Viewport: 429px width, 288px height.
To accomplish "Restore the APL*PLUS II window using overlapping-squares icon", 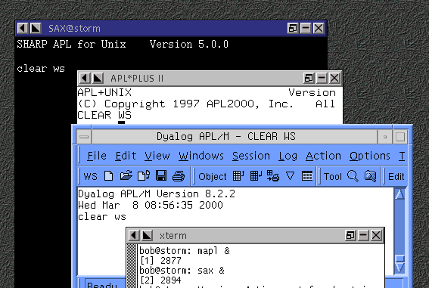I will (309, 79).
